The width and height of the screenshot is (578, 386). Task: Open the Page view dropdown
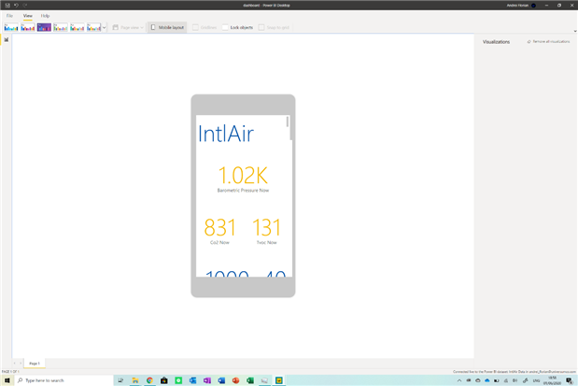tap(128, 27)
